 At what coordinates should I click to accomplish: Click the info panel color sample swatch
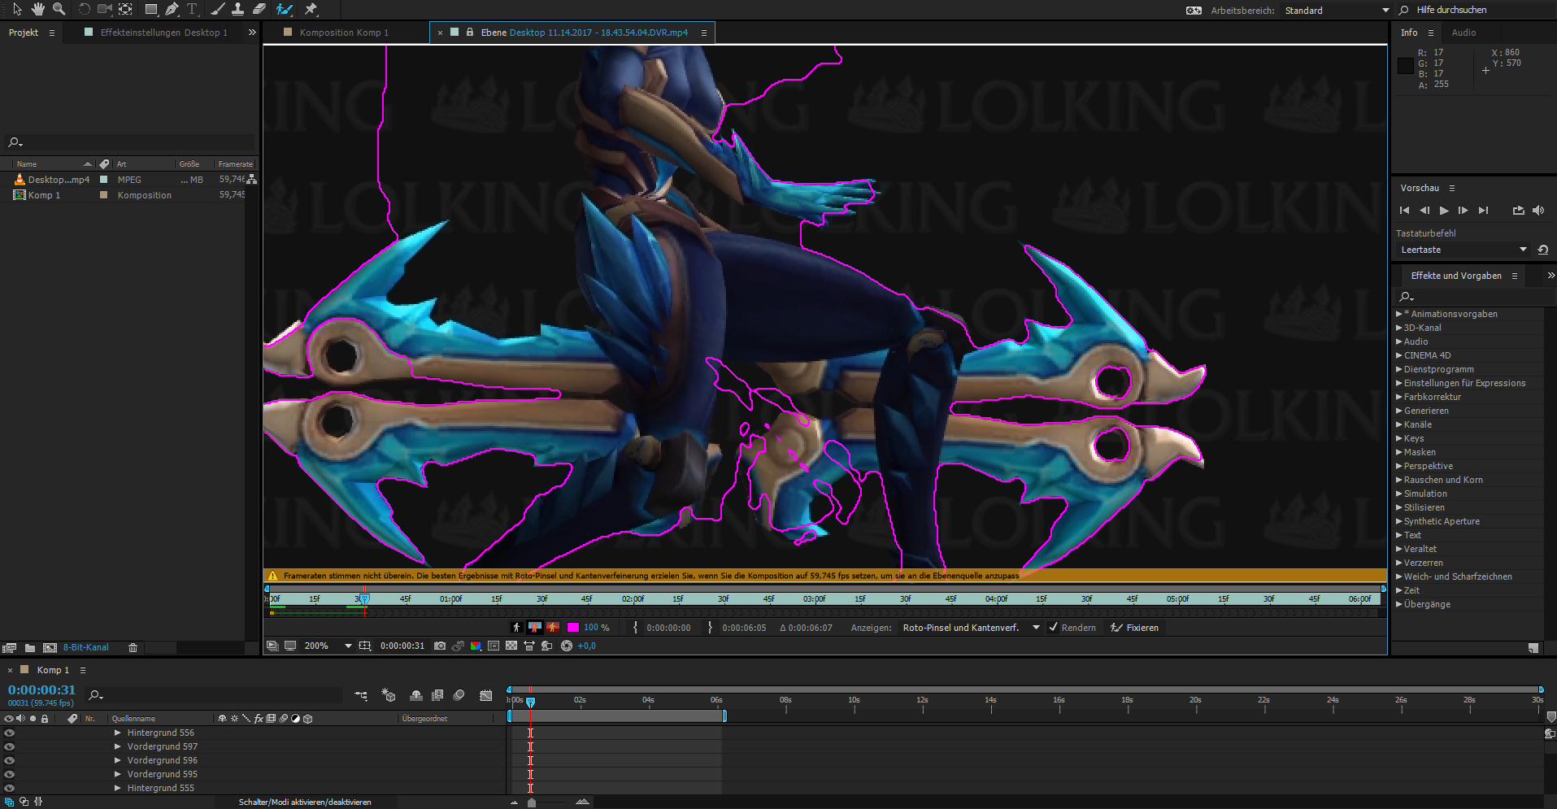[1405, 66]
